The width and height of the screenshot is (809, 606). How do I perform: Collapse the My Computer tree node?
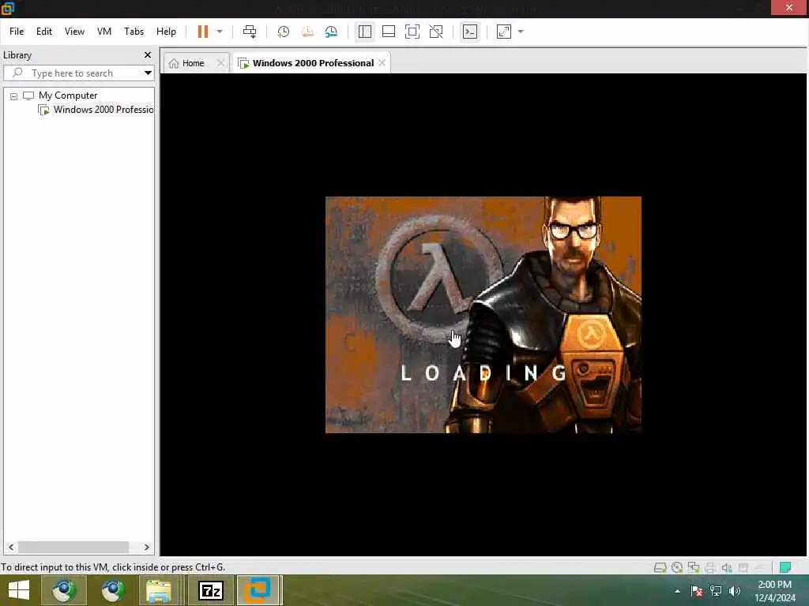point(14,95)
